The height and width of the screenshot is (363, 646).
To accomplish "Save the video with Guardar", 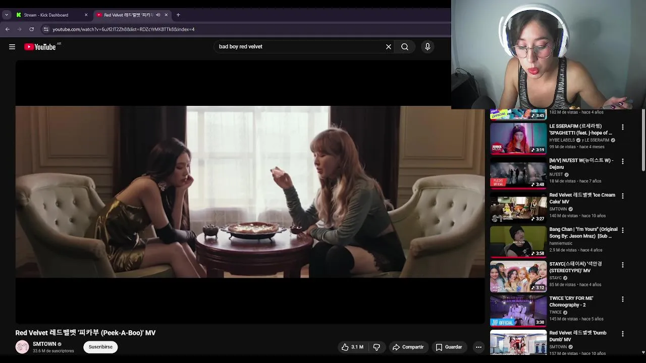I will [449, 347].
